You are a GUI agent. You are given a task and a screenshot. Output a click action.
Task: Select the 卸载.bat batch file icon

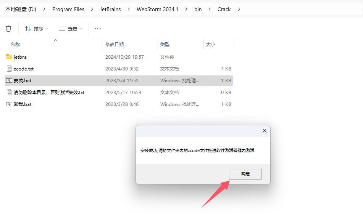point(9,104)
